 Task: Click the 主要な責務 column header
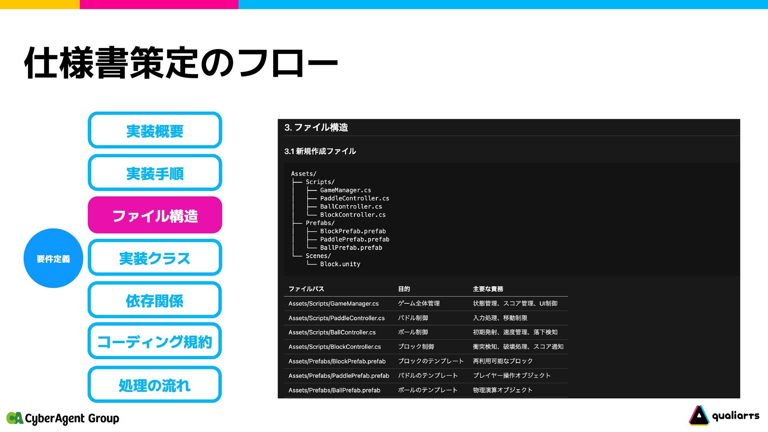click(488, 289)
